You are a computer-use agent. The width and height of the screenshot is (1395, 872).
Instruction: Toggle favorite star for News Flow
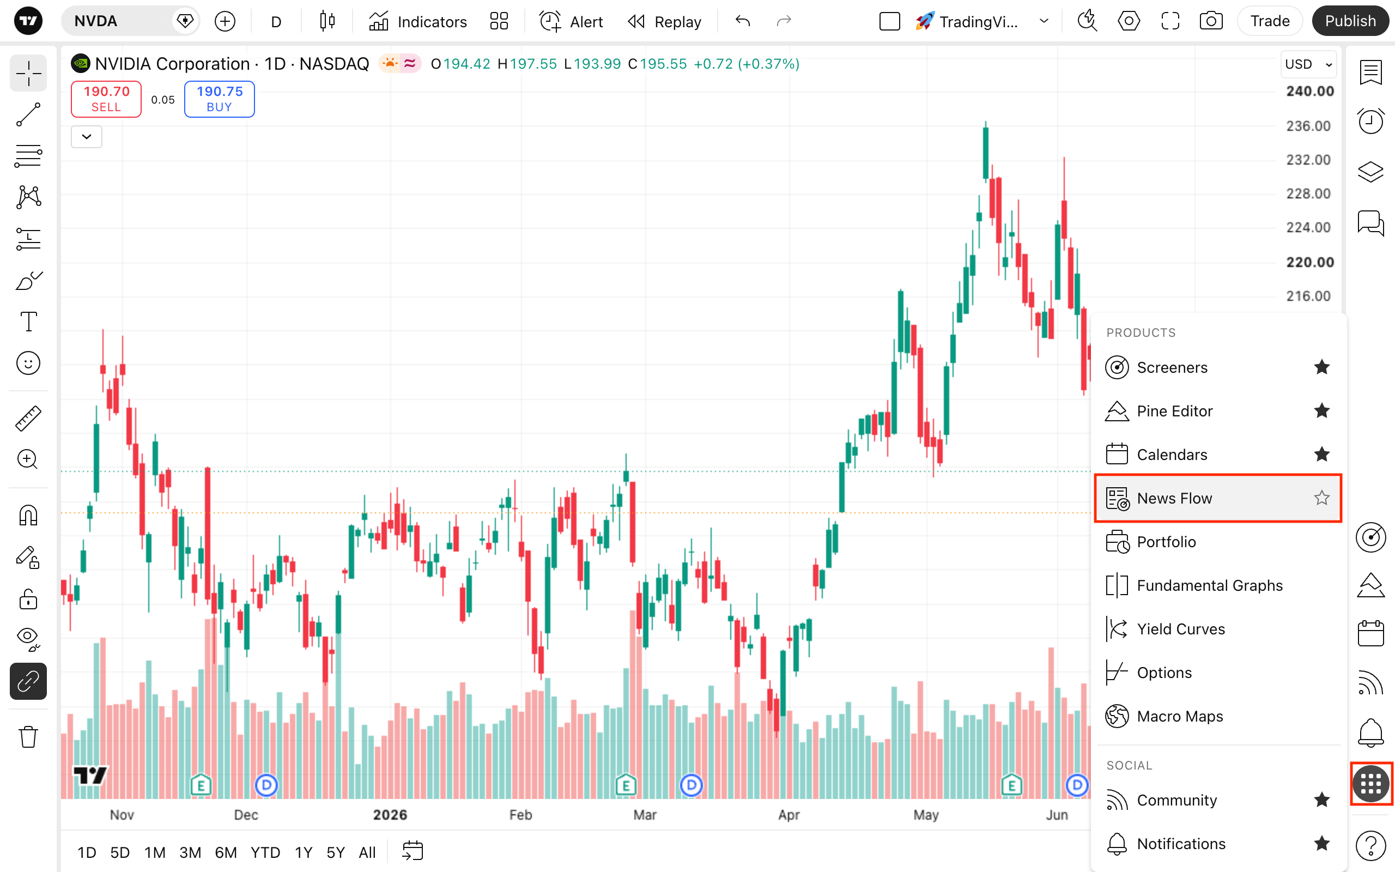[1322, 498]
